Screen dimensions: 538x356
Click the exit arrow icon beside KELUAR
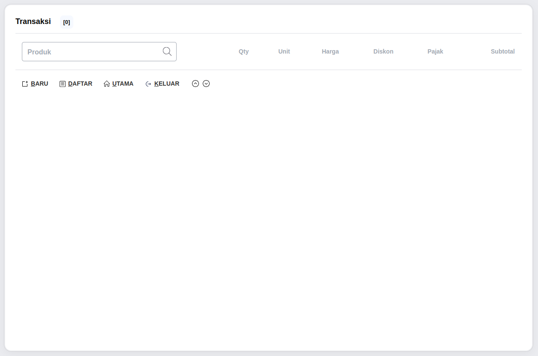148,84
